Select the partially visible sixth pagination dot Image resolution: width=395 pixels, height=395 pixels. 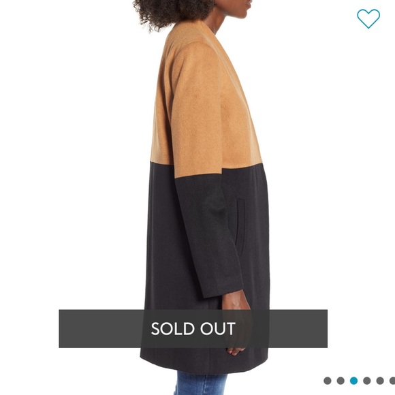click(392, 381)
